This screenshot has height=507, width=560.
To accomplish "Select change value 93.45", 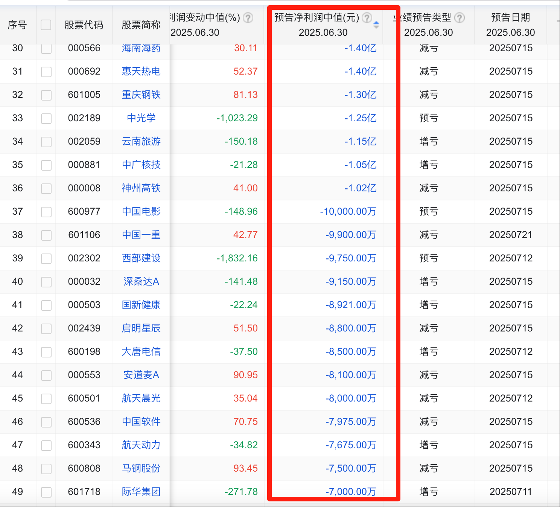I will pos(245,468).
